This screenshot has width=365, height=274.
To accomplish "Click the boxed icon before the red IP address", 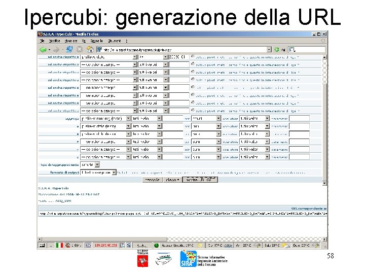I will pyautogui.click(x=88, y=245).
